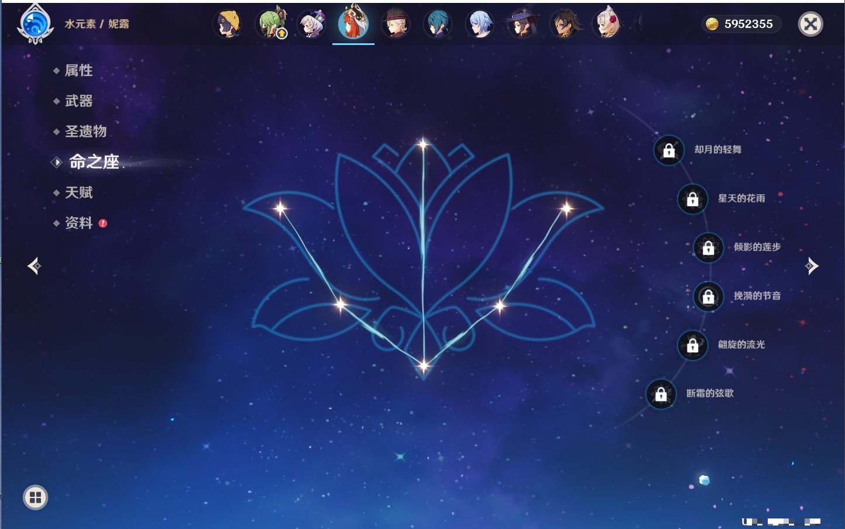Click the Mora amount 5952355
845x529 pixels.
(748, 24)
